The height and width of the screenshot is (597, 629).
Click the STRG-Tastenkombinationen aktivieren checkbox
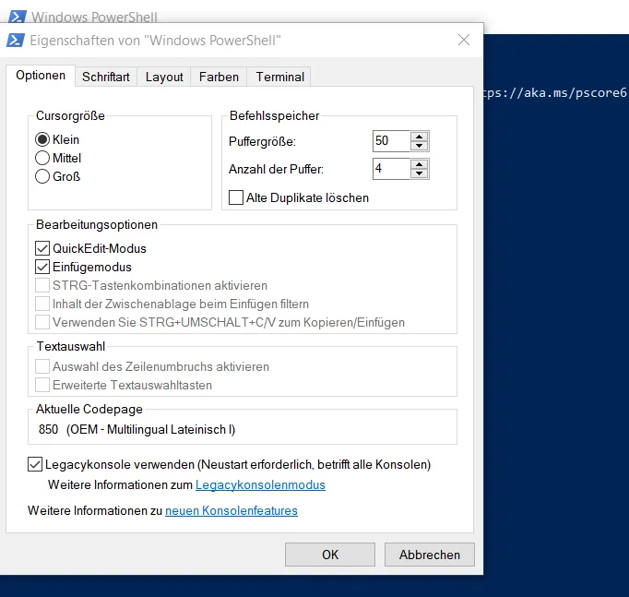pos(42,285)
